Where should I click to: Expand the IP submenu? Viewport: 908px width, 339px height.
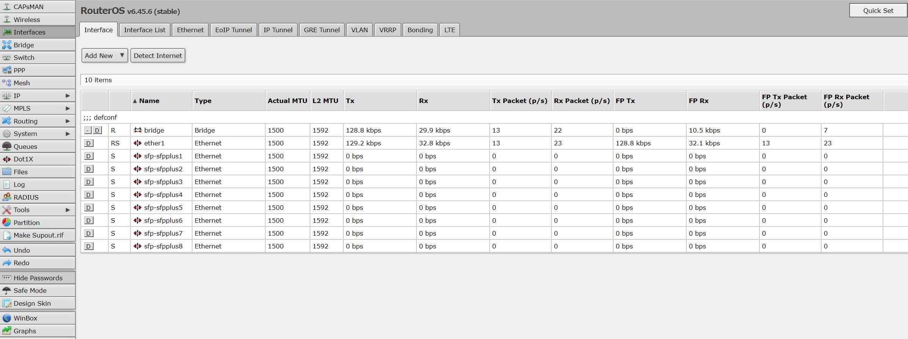pyautogui.click(x=67, y=95)
